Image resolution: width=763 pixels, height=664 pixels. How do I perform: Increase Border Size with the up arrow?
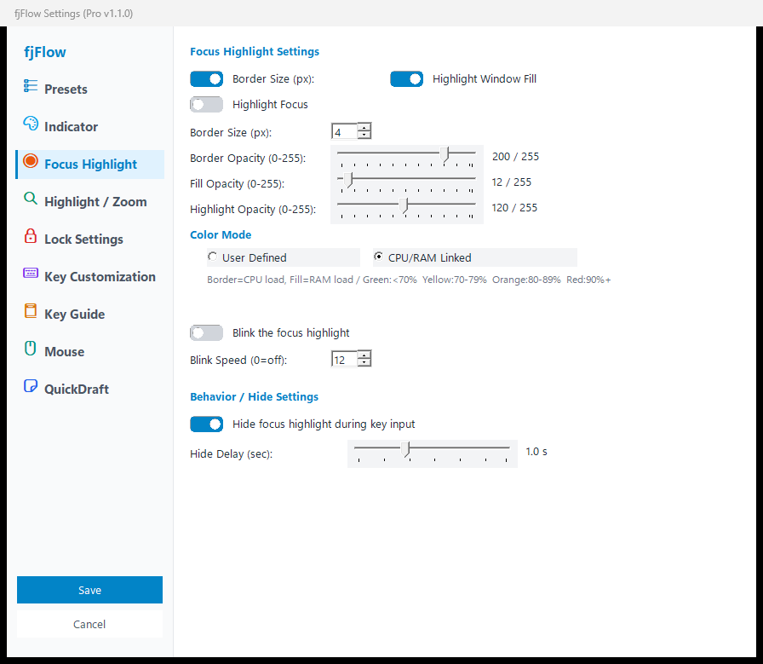364,127
